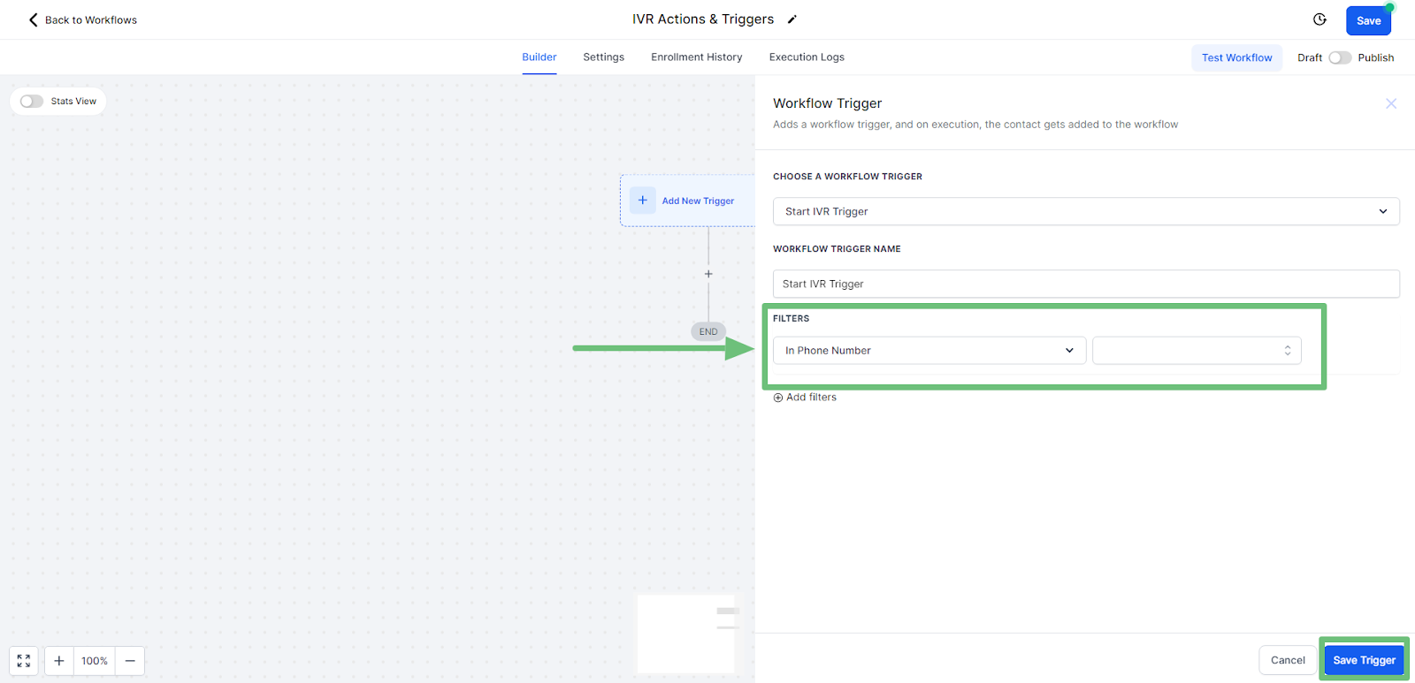Open filter value selector

tap(1197, 350)
